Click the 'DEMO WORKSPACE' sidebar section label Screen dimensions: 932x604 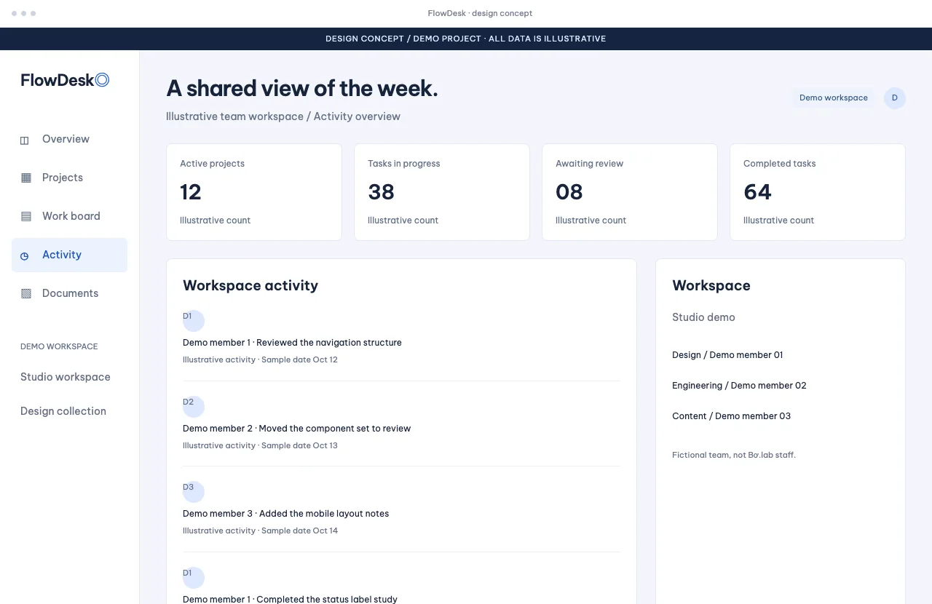59,346
